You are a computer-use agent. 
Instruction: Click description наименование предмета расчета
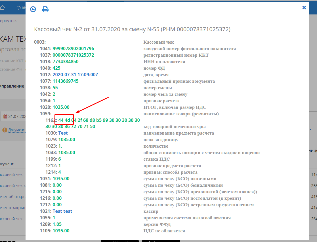click(x=179, y=133)
